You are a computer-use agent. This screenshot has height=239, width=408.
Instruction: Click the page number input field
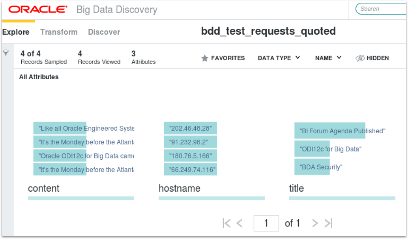pos(266,223)
